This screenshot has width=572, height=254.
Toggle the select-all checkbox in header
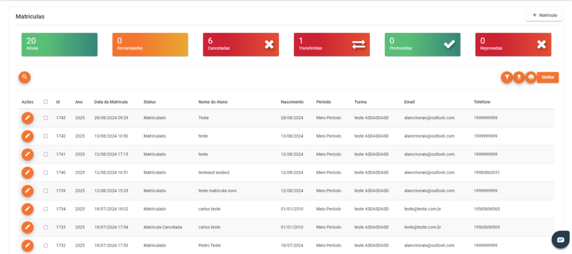[46, 102]
